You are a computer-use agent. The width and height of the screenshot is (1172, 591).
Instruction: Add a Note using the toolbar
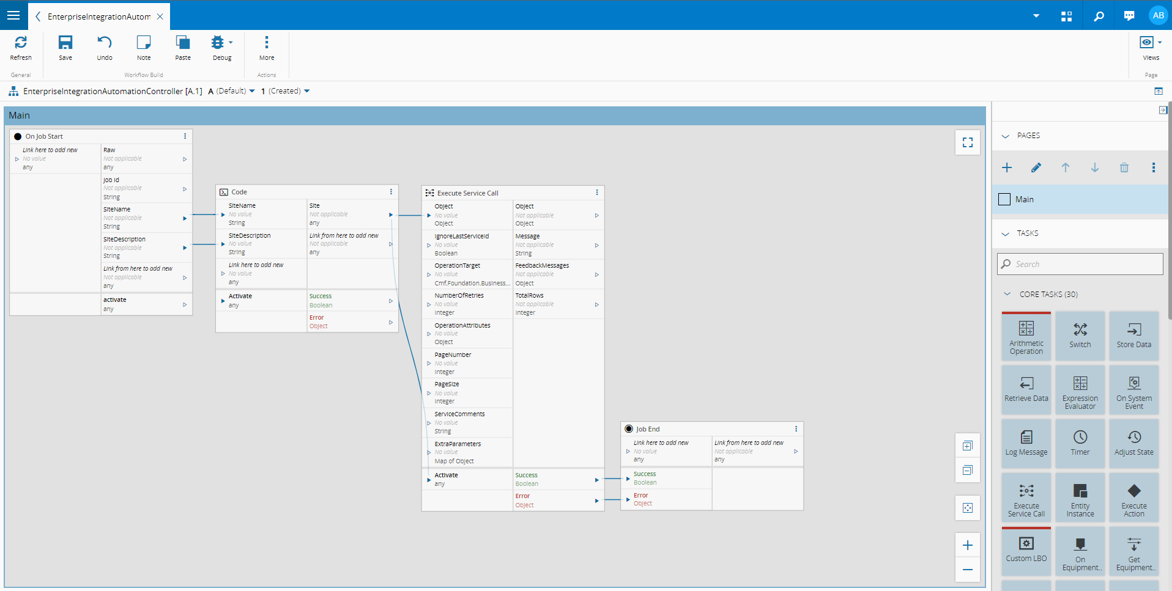click(x=144, y=48)
